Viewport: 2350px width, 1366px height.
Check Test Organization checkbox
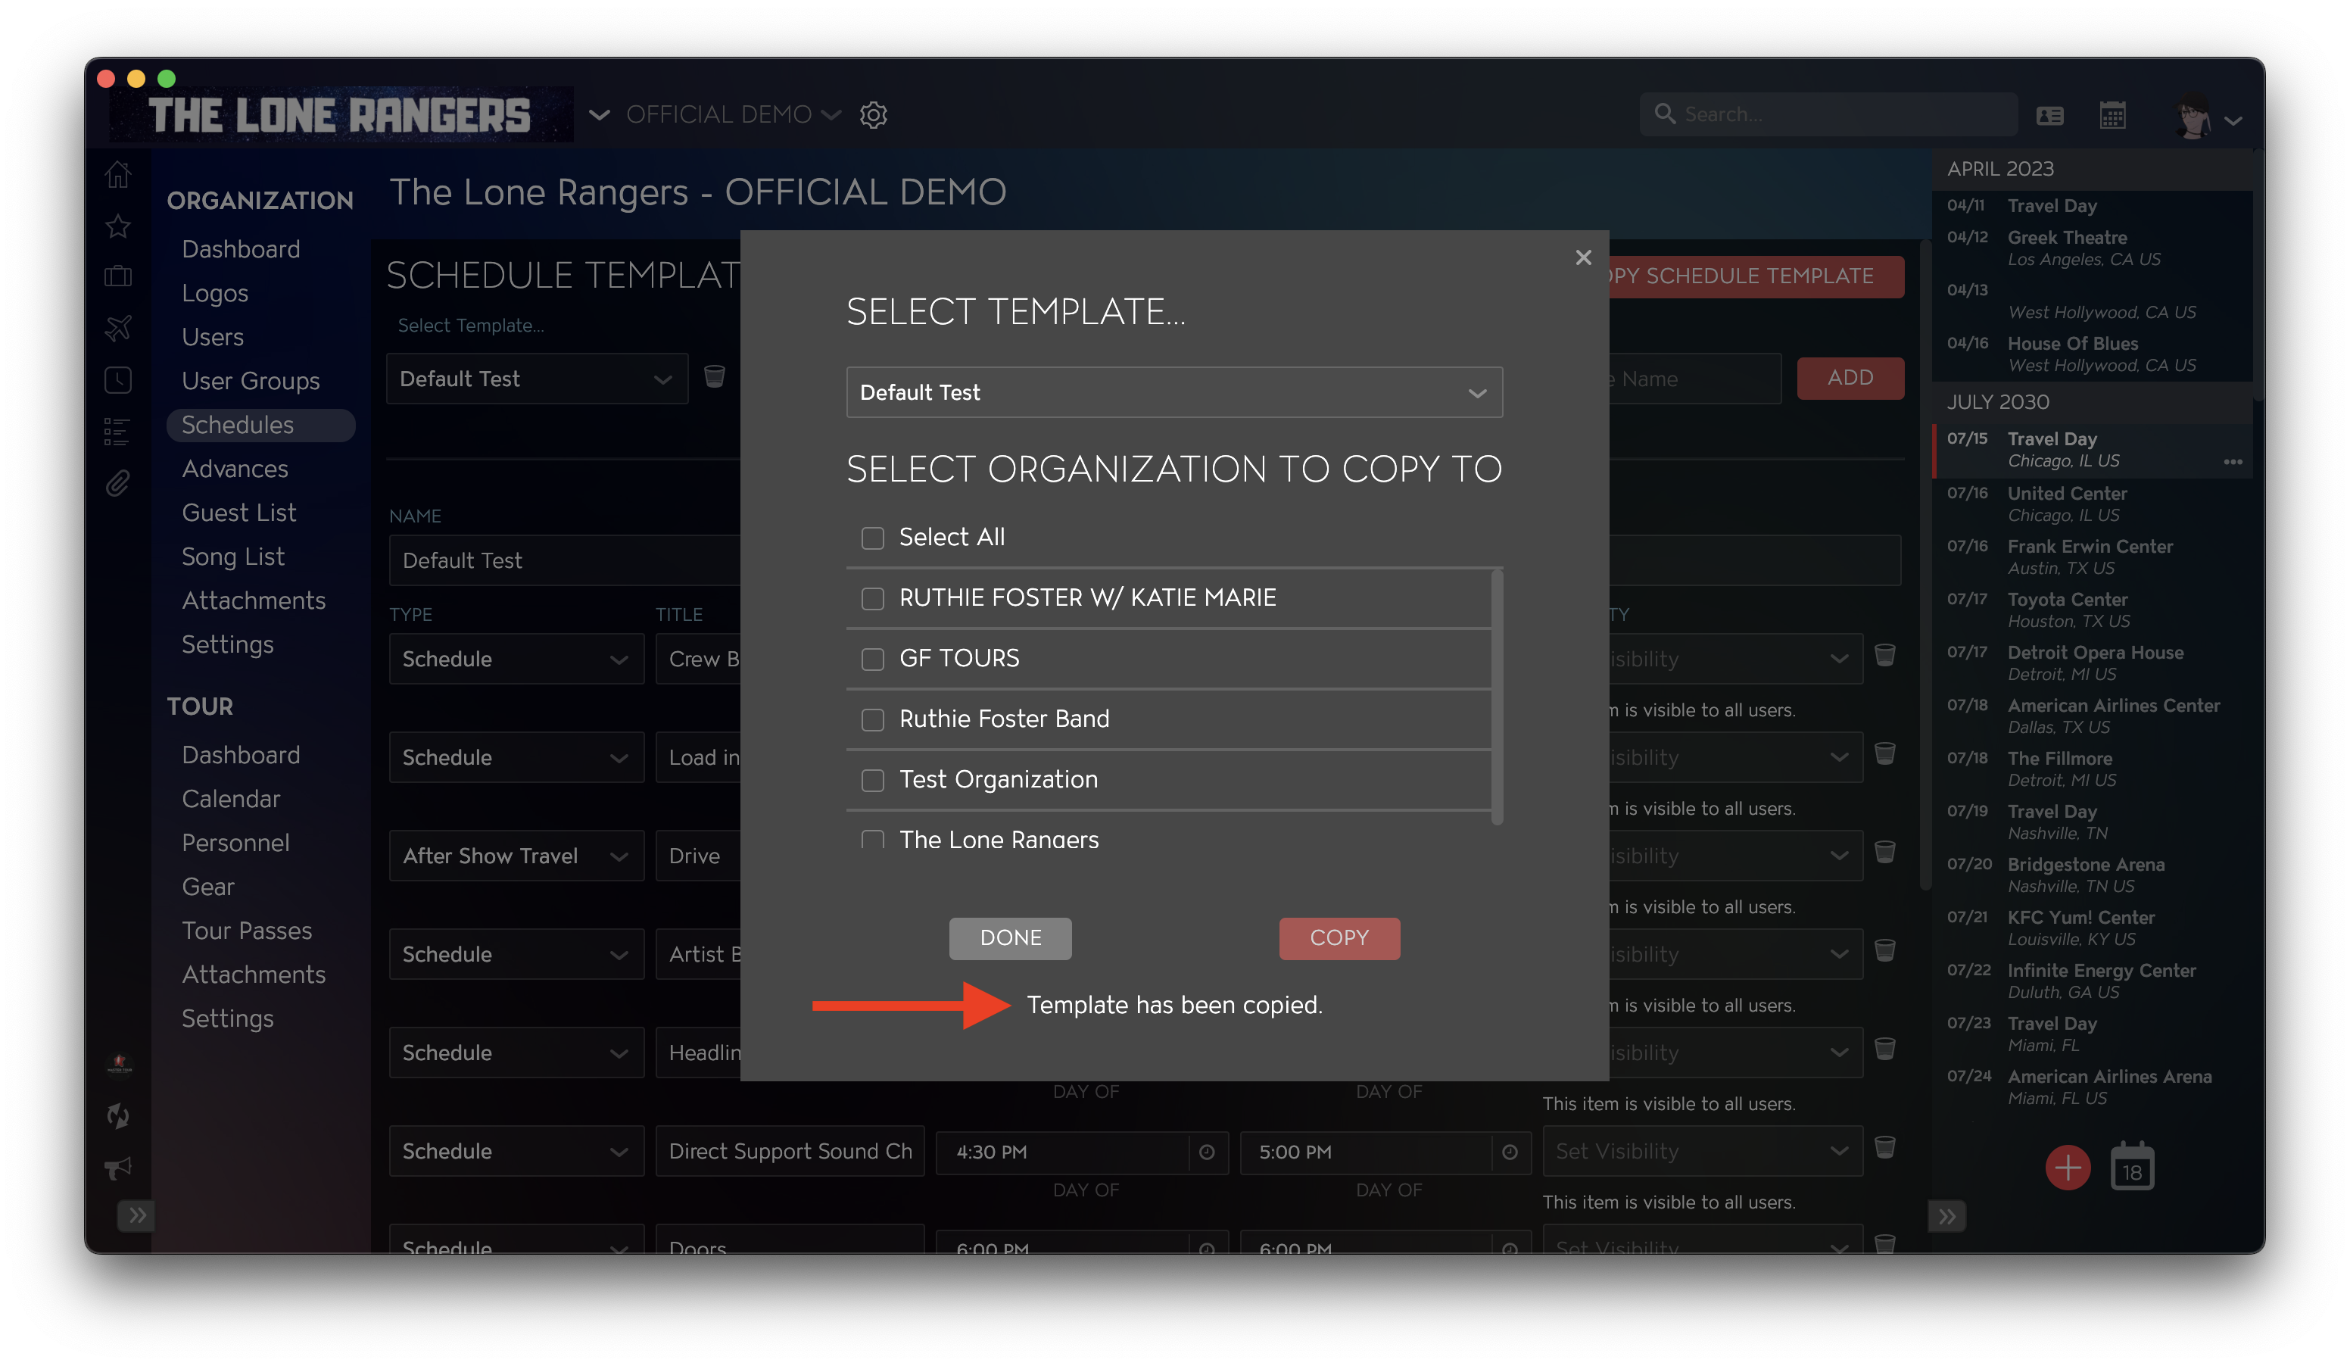pyautogui.click(x=872, y=781)
